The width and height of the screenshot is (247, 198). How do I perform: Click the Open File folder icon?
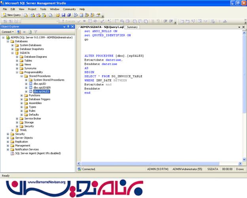[58, 15]
